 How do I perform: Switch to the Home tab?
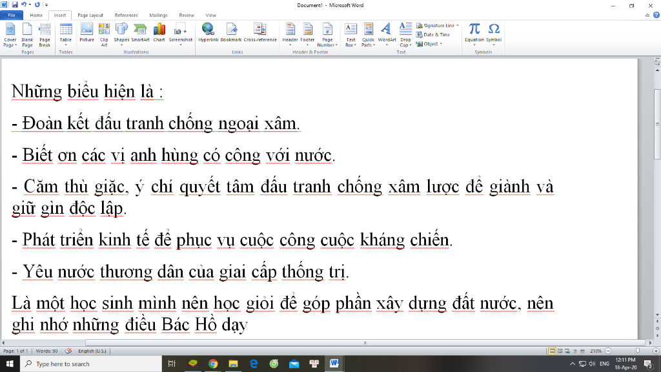click(x=36, y=15)
